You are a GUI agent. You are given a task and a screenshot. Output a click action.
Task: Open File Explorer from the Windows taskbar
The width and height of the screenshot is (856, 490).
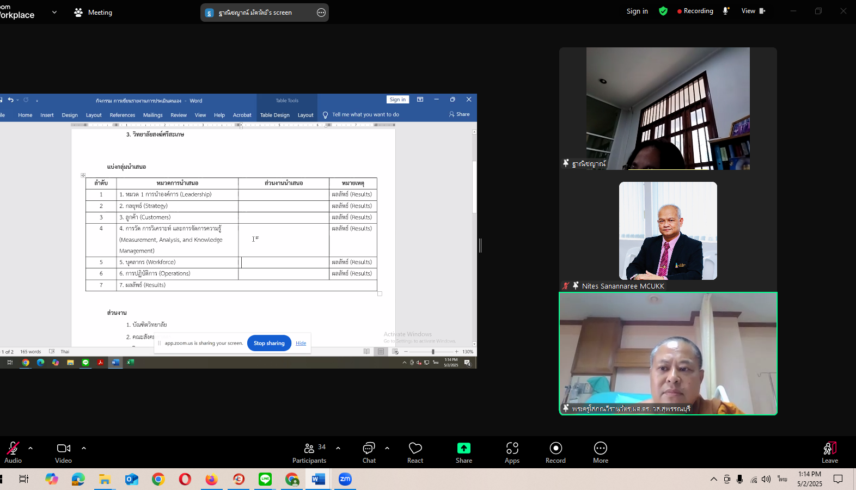click(105, 479)
